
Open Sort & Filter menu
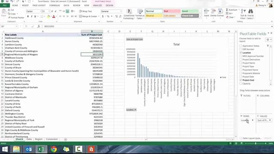tap(243, 14)
